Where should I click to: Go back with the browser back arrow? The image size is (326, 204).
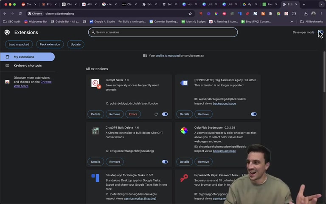[5, 14]
